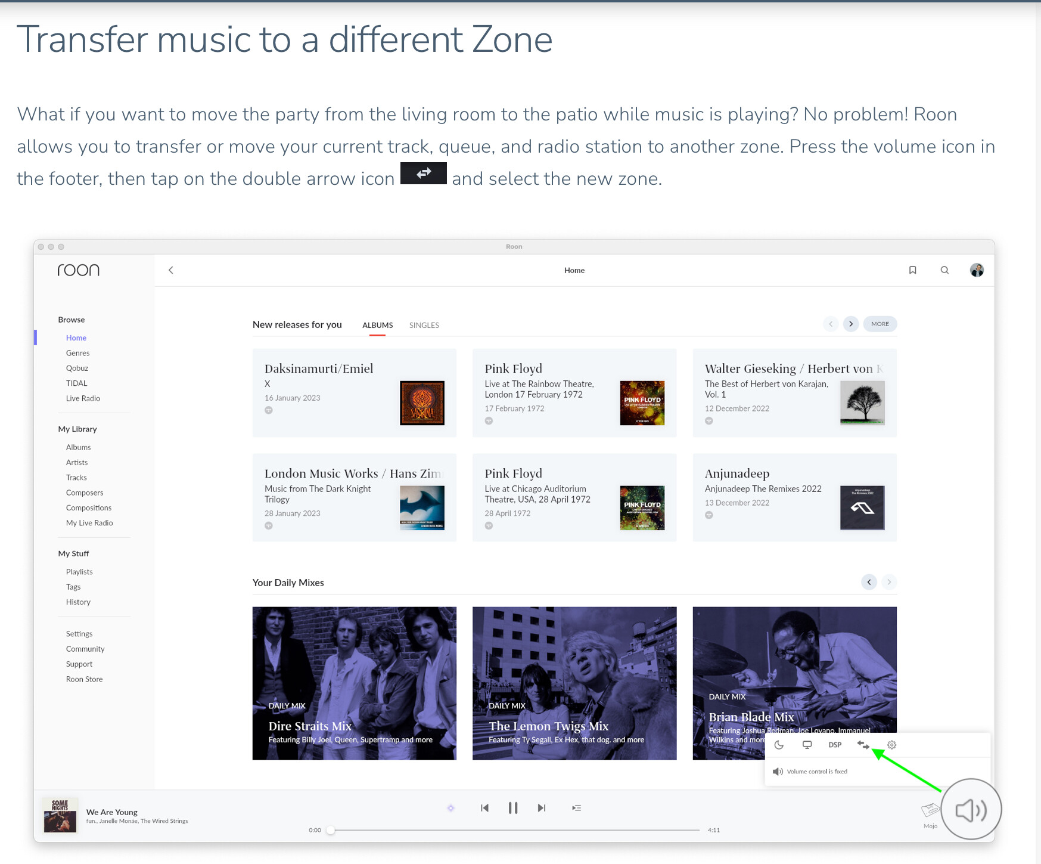Open search with magnifier icon
Screen dimensions: 1041x864
[944, 270]
